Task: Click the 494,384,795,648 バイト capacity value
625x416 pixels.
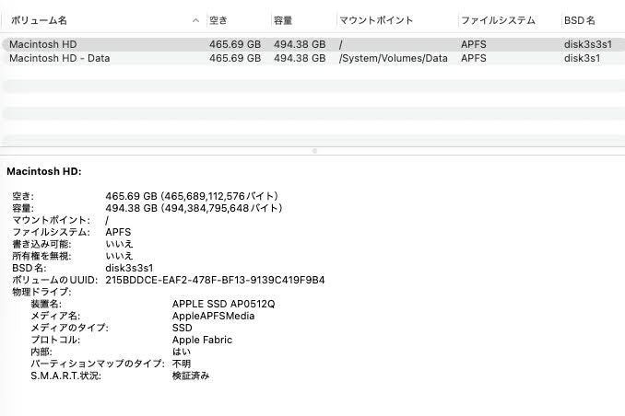Action: (x=219, y=208)
